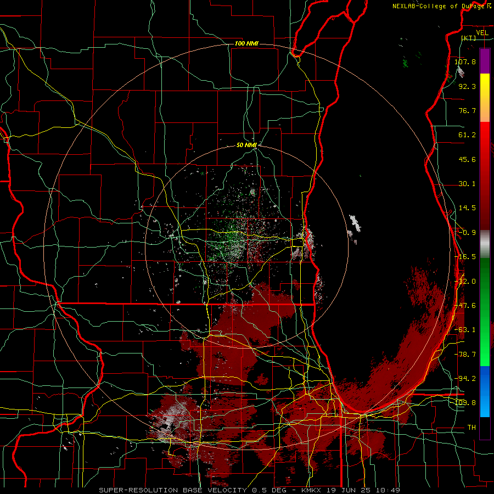Click the 50 NMI range ring label
Image resolution: width=494 pixels, height=494 pixels.
coord(246,145)
